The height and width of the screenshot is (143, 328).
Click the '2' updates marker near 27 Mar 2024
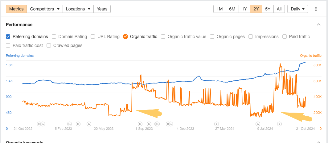[x=217, y=124]
